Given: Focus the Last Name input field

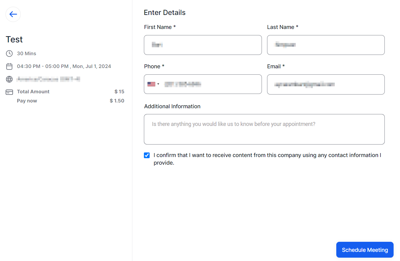Looking at the screenshot, I should [326, 45].
